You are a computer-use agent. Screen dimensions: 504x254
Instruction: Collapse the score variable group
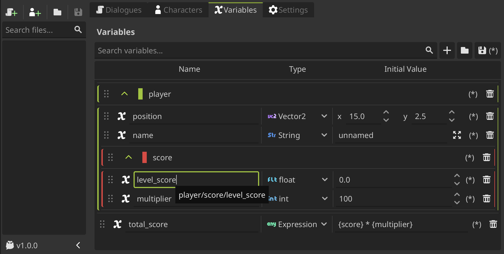(x=128, y=157)
